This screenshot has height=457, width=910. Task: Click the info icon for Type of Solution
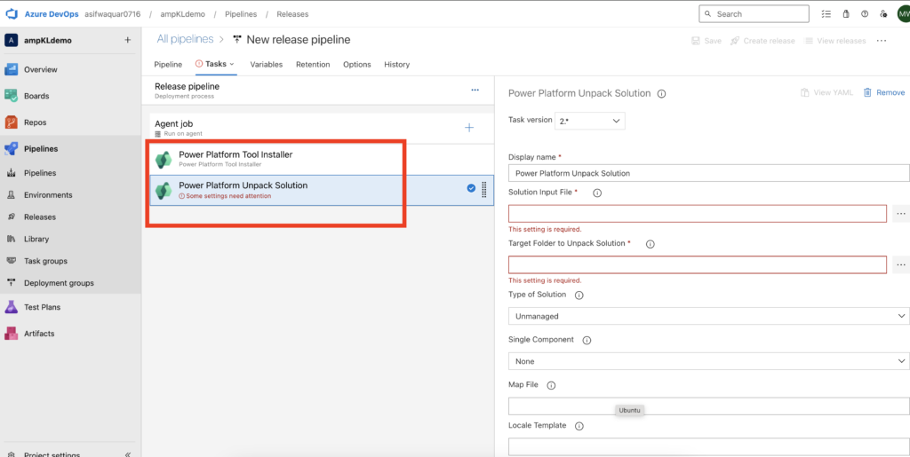tap(579, 295)
